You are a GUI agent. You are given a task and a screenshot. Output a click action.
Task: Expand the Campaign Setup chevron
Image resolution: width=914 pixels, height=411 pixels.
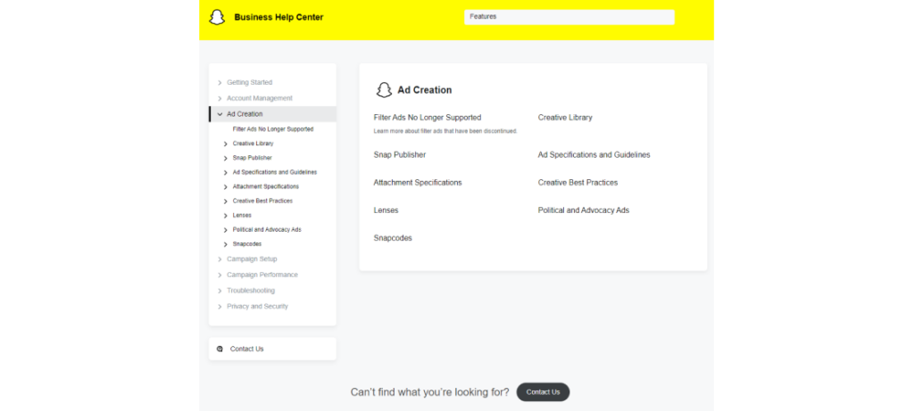click(220, 259)
